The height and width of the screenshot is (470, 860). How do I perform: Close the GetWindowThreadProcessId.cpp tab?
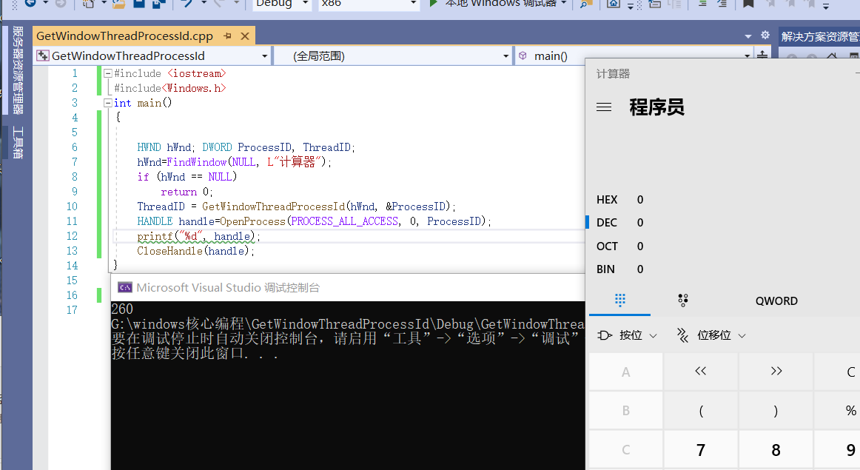(245, 36)
